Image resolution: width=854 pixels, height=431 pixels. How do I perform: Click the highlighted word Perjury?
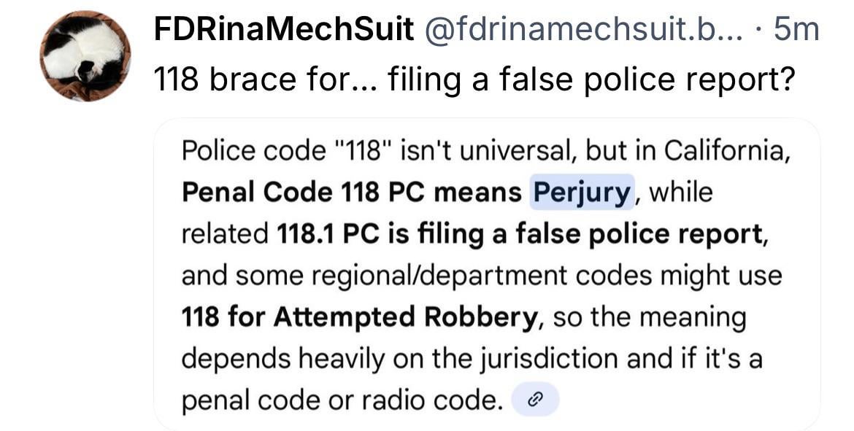pyautogui.click(x=581, y=193)
